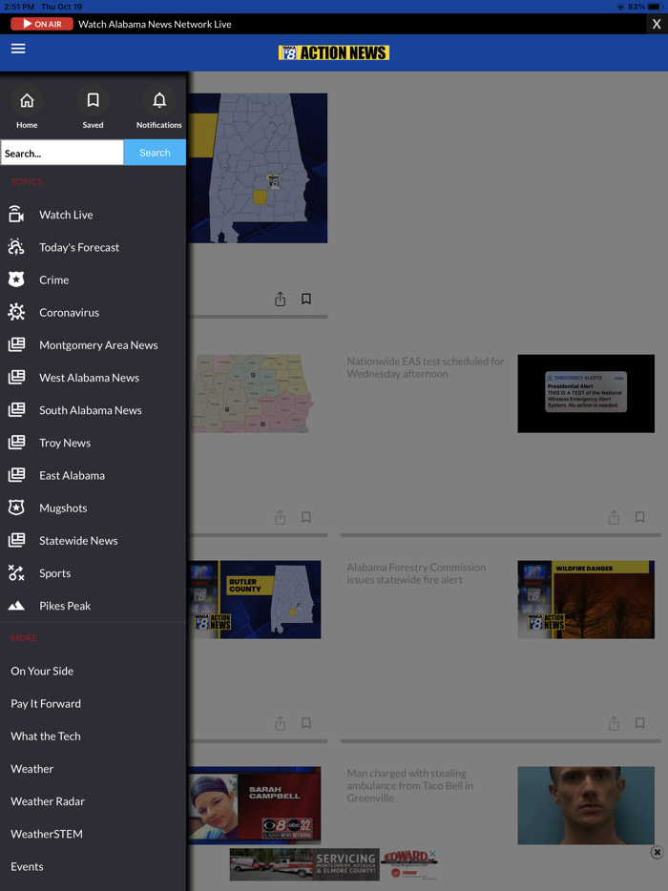Click the Coronavirus virus icon
Screen dimensions: 668x891
(x=16, y=312)
